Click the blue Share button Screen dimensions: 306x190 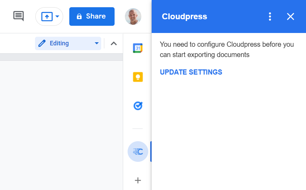coord(92,16)
